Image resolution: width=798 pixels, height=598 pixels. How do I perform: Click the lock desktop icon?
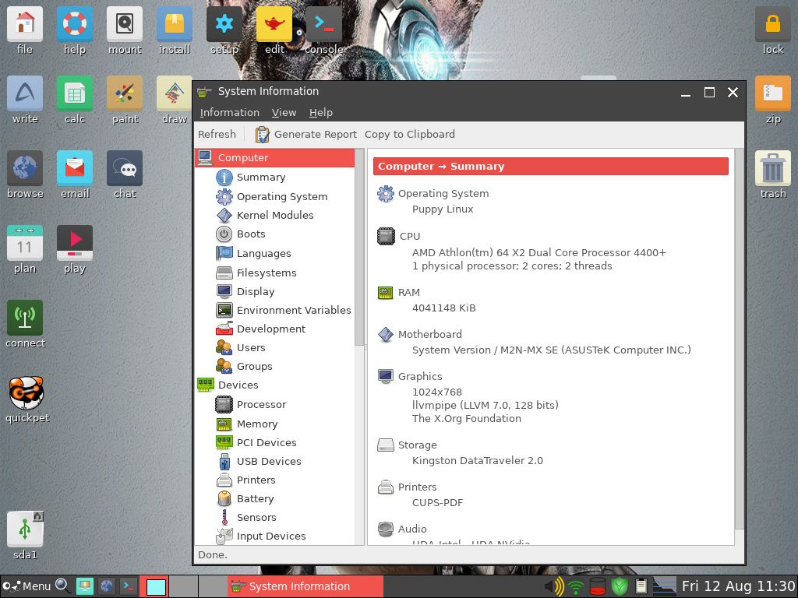tap(772, 31)
